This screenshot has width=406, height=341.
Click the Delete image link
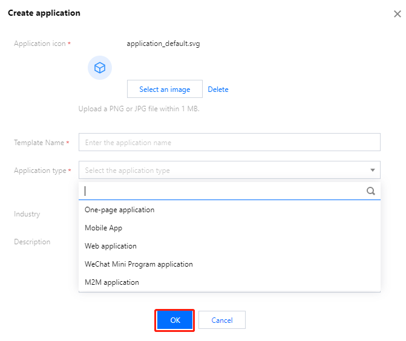tap(218, 89)
